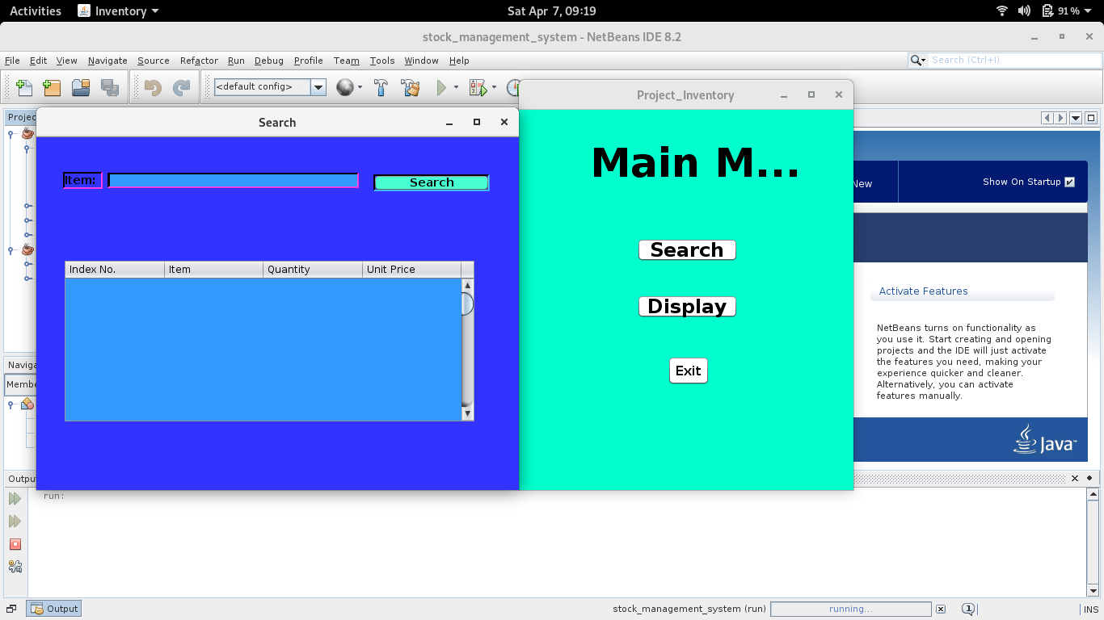Click the Exit button in Main Menu
This screenshot has width=1104, height=620.
689,371
